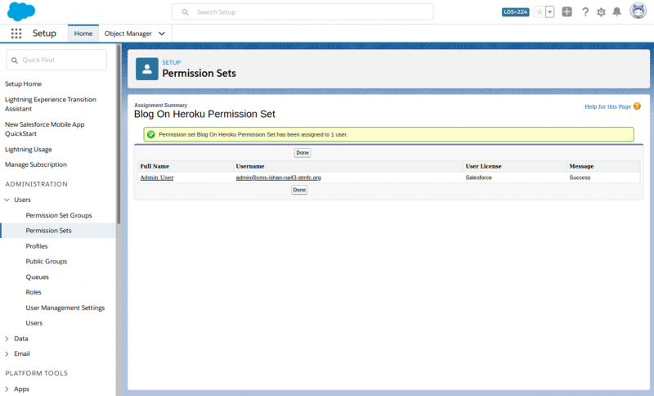The image size is (654, 396).
Task: Select the Success message cell
Action: coord(603,178)
